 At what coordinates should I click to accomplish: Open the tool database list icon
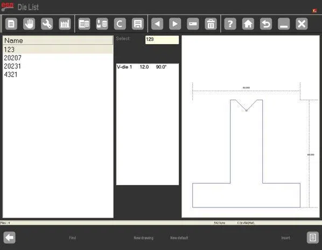(x=84, y=24)
